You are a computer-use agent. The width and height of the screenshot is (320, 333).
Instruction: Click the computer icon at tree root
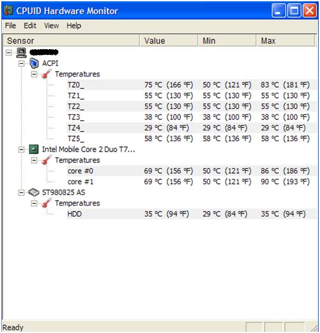coord(22,52)
